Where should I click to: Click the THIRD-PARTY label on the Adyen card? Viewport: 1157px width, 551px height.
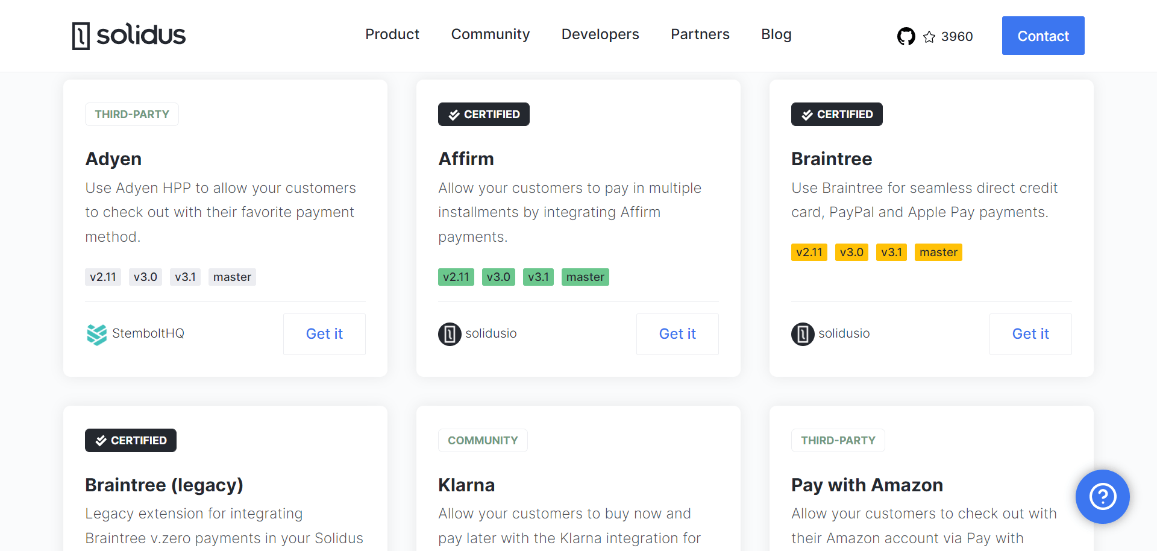131,114
